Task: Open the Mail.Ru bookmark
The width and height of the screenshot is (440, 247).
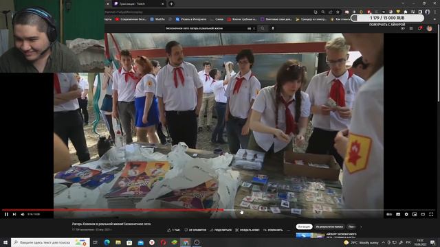Action: tap(157, 19)
